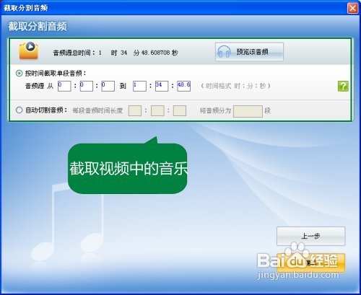Select 按时间截取单段音频 radio option

coord(19,74)
